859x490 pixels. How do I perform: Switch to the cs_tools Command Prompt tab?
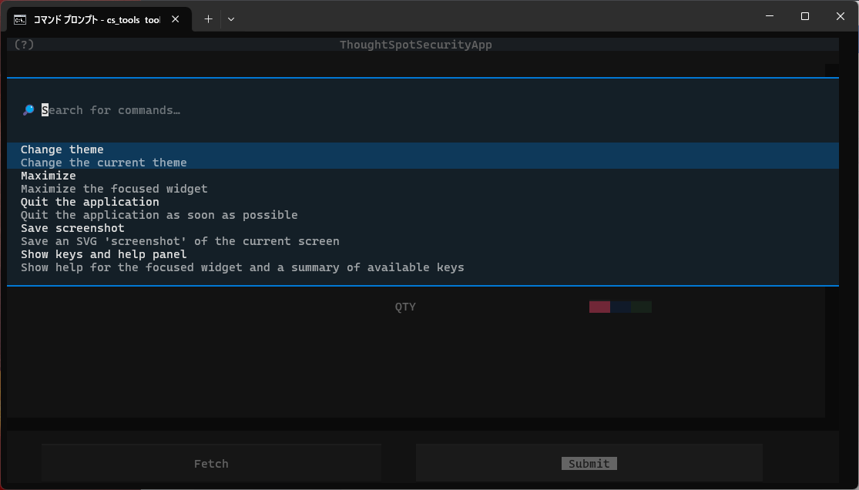click(x=96, y=19)
